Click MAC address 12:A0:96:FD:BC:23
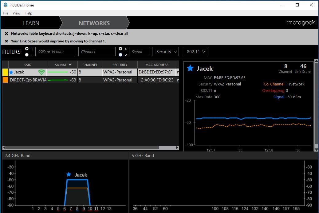This screenshot has width=319, height=213. (x=156, y=80)
